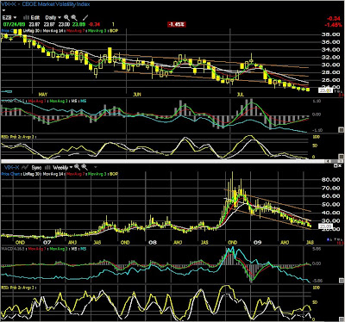Click the bar chart icon before Weekly
Image resolution: width=345 pixels, height=322 pixels.
[x=47, y=167]
